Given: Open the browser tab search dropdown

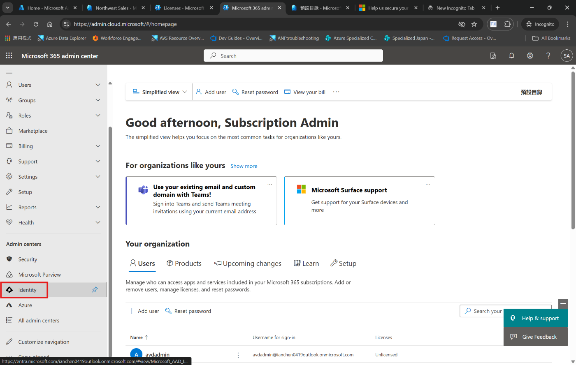Looking at the screenshot, I should coord(7,8).
